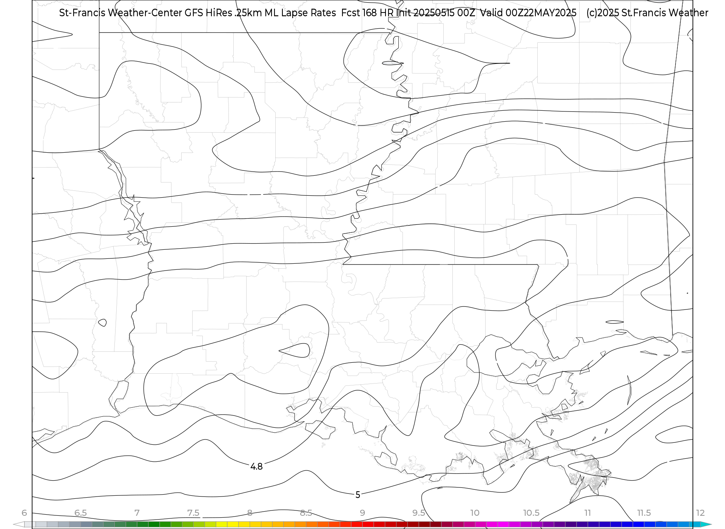Click the 'Init 20250515 00Z' title text
This screenshot has height=529, width=725.
(x=436, y=13)
